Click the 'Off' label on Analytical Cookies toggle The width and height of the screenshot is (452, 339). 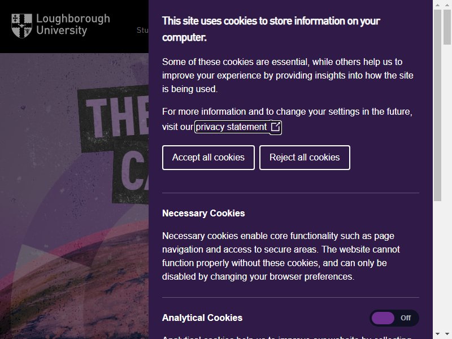(x=406, y=318)
